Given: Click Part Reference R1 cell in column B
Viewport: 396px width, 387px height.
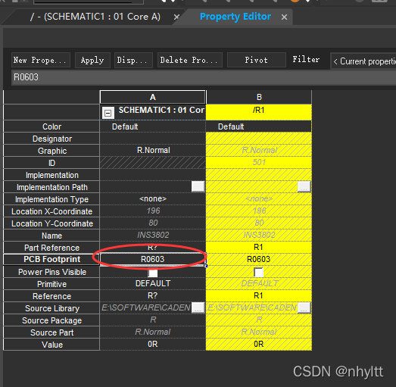Looking at the screenshot, I should [x=259, y=248].
